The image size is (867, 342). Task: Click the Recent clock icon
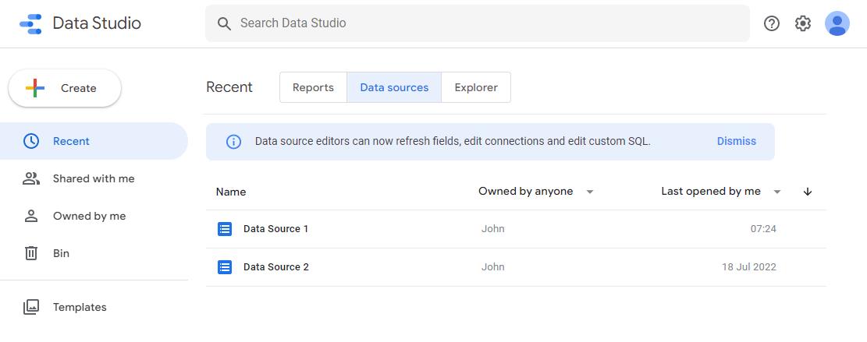point(31,141)
